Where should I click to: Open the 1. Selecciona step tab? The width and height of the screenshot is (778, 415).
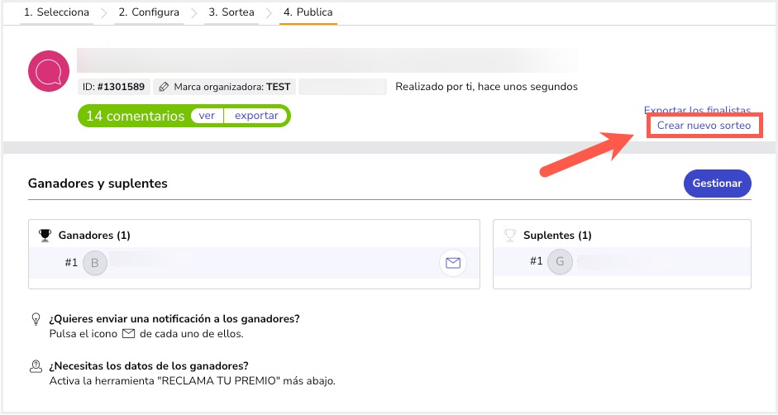tap(56, 12)
